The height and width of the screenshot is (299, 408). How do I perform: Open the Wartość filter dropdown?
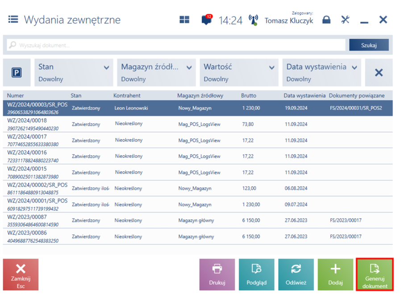click(239, 72)
